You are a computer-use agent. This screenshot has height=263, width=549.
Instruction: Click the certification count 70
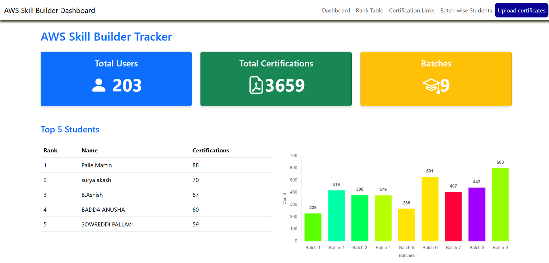(x=196, y=180)
